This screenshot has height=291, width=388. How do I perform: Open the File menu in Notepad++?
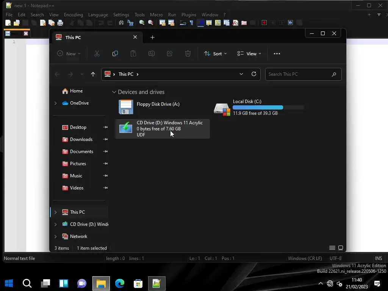9,15
